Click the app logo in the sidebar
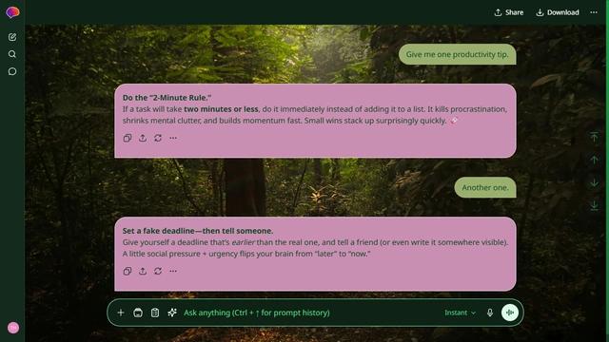This screenshot has height=342, width=609. click(x=12, y=12)
